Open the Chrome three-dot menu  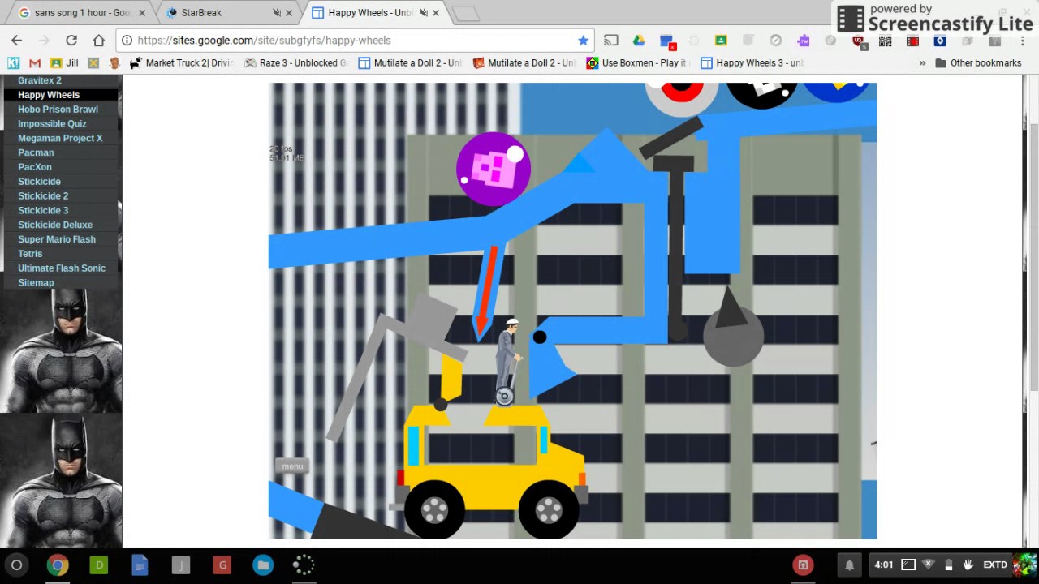click(1021, 41)
